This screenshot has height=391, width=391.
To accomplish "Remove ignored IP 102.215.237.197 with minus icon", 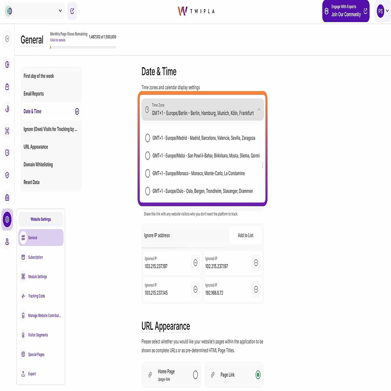I will [x=256, y=263].
